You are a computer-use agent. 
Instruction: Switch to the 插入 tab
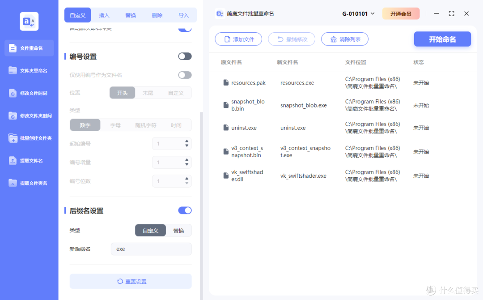(x=104, y=15)
